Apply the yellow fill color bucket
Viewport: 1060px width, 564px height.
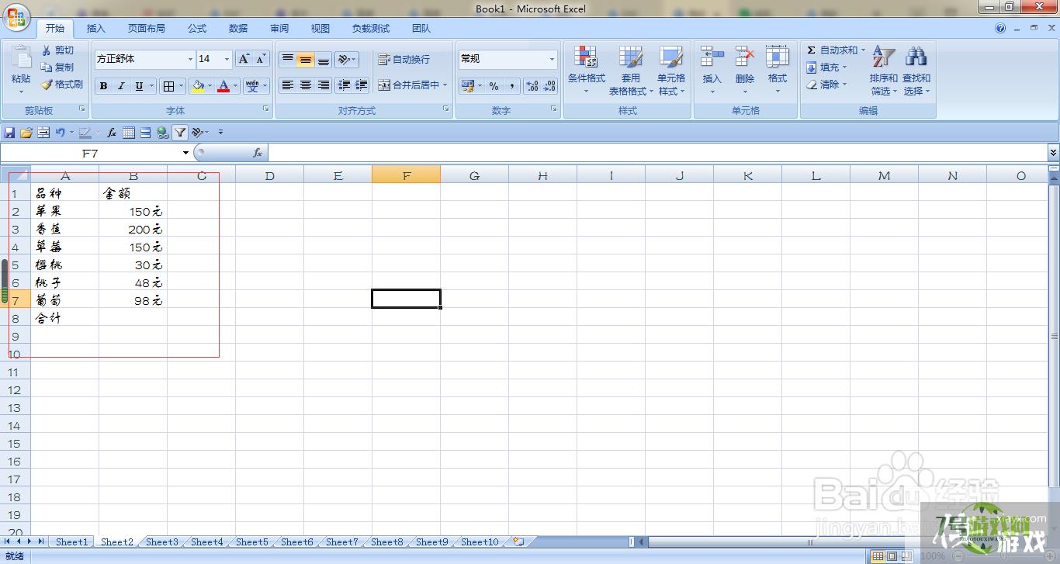tap(198, 86)
